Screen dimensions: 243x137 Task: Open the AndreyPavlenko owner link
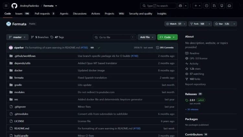tap(29, 6)
